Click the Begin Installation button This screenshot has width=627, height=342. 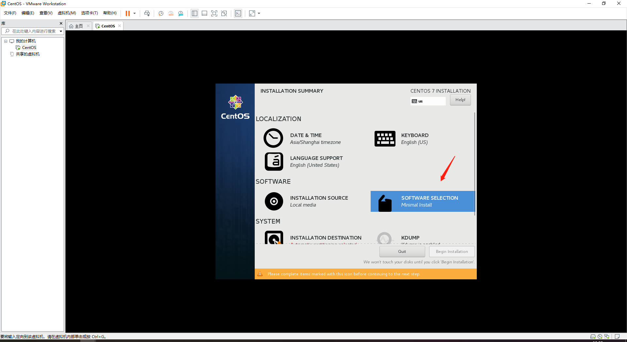452,252
